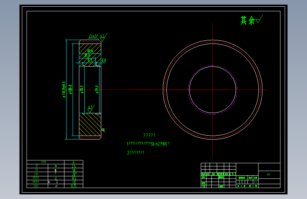
Task: Select the ø70.0 bore diameter dimension
Action: [82, 89]
